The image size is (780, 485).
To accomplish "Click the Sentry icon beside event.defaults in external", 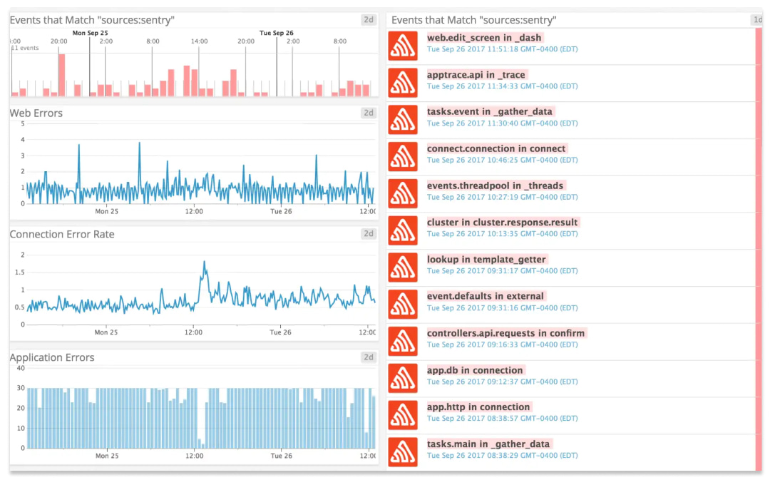I will [403, 305].
